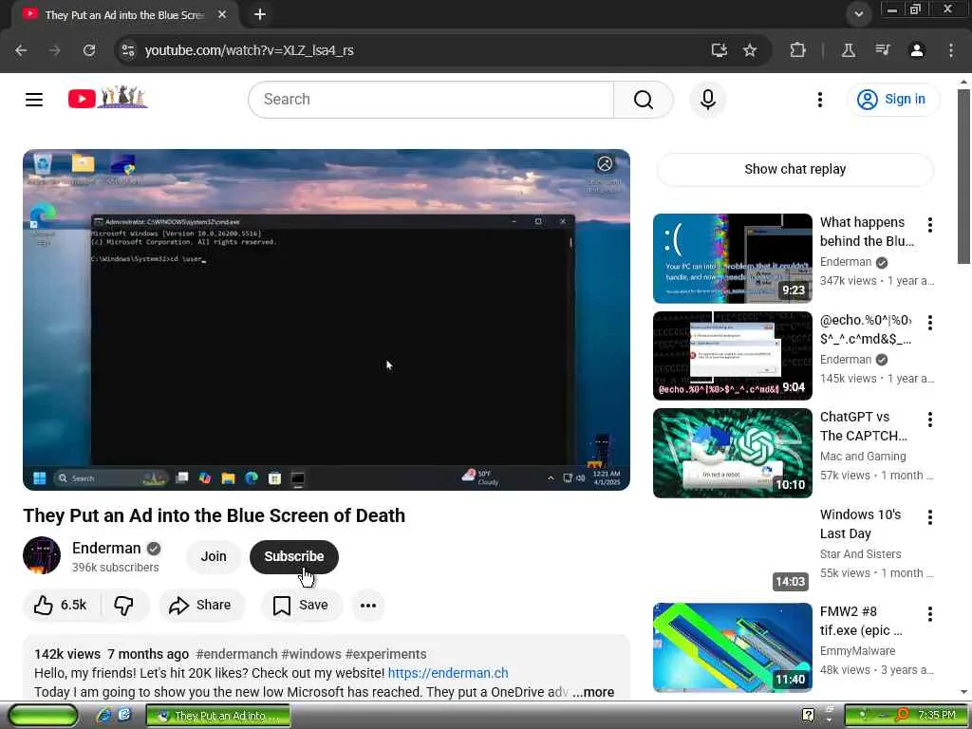Open the enderman.ch website link

[x=448, y=673]
